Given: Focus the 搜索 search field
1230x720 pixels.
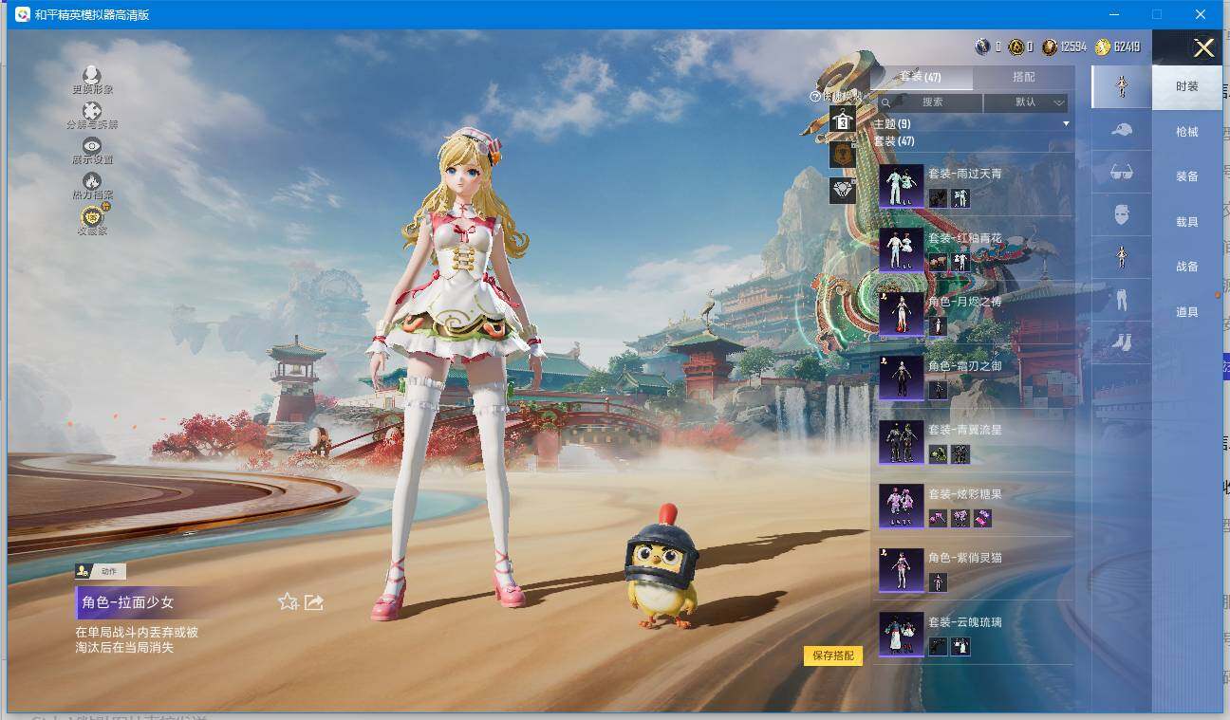Looking at the screenshot, I should coord(931,102).
